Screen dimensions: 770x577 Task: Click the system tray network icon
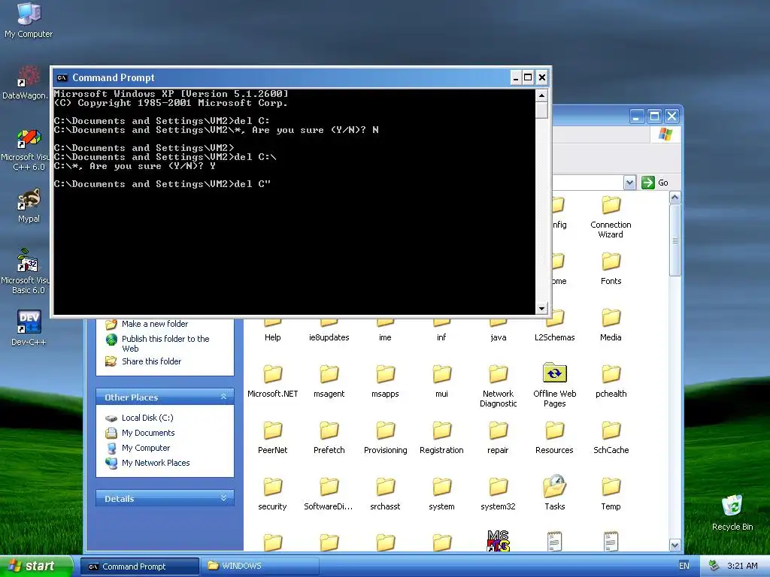(x=714, y=566)
